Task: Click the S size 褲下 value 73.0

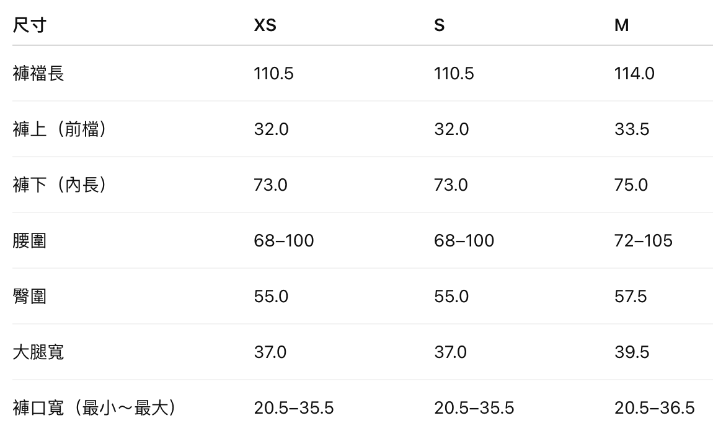Action: point(451,185)
